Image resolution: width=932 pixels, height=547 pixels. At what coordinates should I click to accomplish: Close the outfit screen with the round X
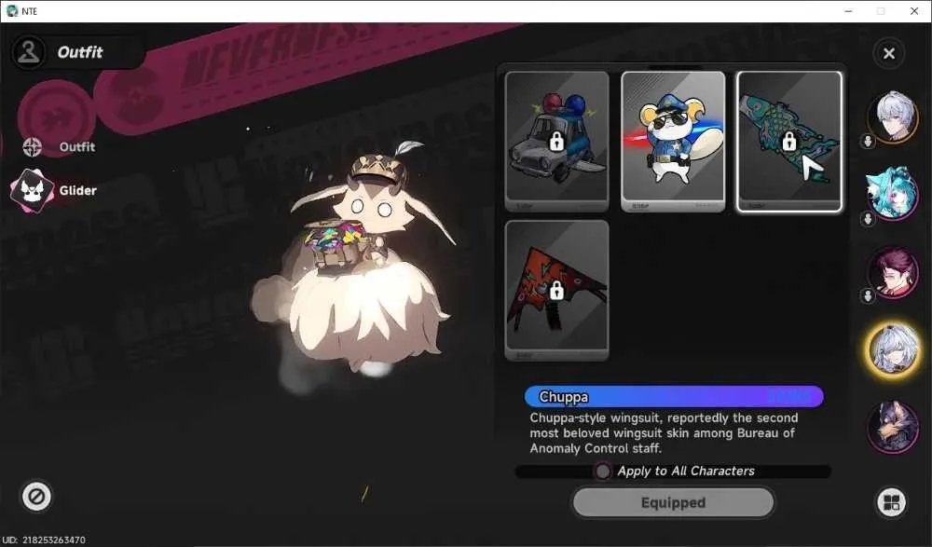click(888, 53)
